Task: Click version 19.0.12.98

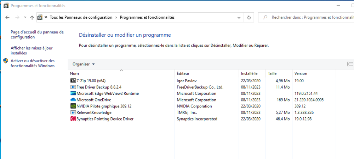Action: 303,119
